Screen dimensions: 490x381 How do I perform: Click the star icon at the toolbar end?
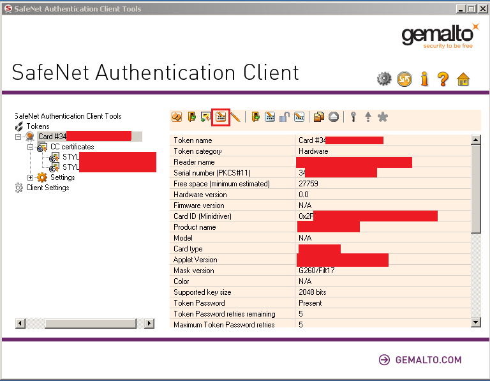click(x=383, y=117)
